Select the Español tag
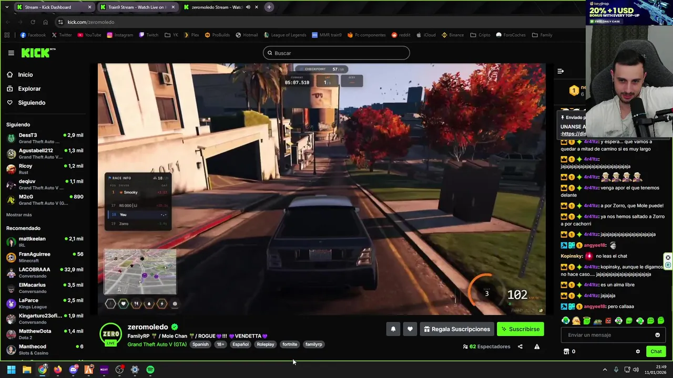Viewport: 673px width, 378px height. pos(240,344)
